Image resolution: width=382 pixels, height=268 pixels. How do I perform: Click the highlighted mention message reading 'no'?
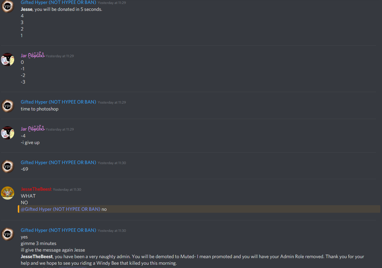click(199, 209)
